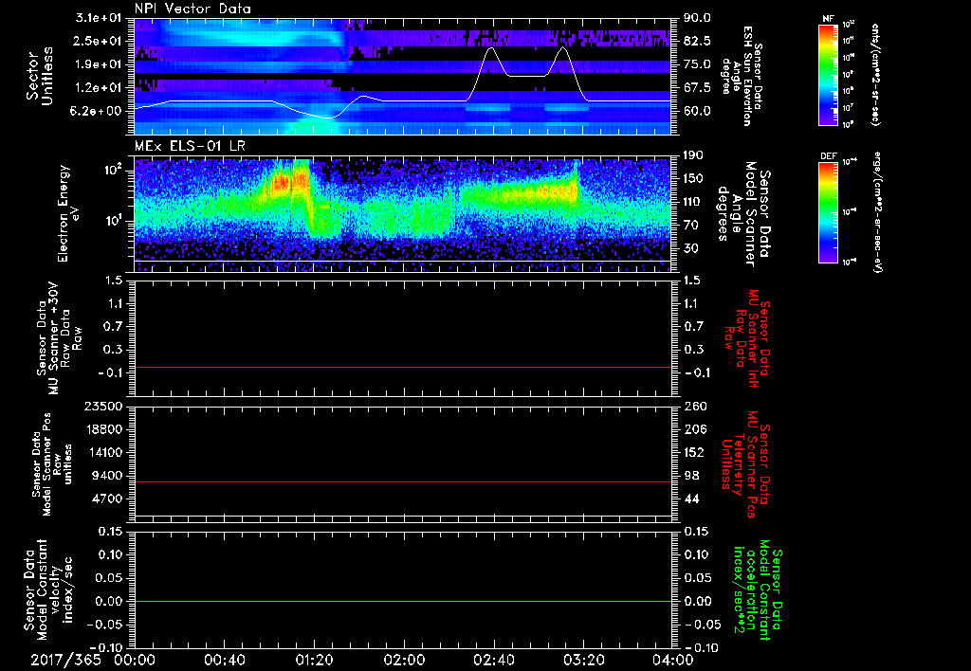Click the green constant acceleration line
This screenshot has width=971, height=671.
click(x=403, y=602)
